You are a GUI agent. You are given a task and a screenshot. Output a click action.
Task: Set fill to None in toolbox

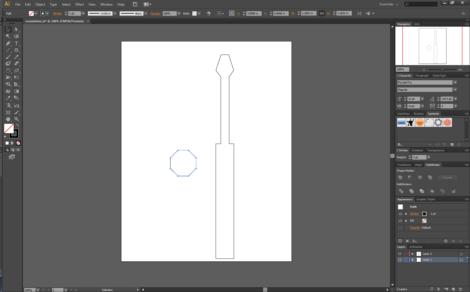point(18,143)
